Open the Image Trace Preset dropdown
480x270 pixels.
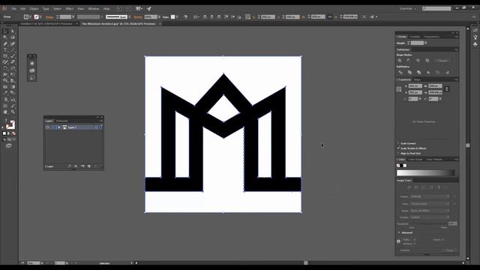(430, 196)
